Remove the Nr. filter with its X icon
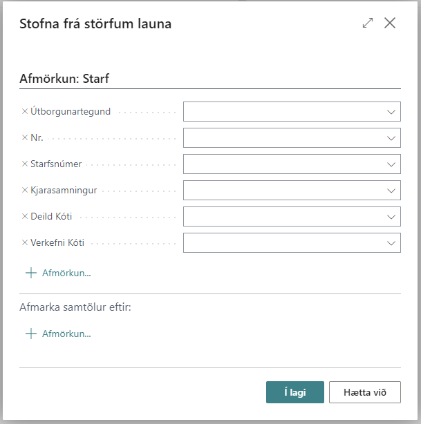Viewport: 421px width, 424px height. point(25,138)
